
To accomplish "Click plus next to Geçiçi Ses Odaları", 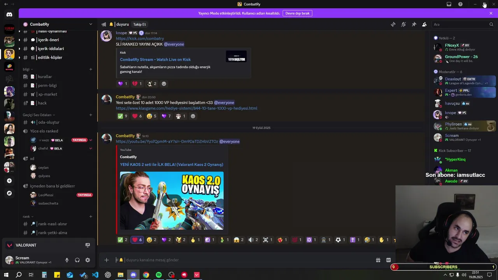I will [x=91, y=115].
